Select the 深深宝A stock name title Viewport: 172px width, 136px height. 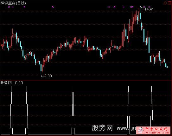pyautogui.click(x=8, y=3)
